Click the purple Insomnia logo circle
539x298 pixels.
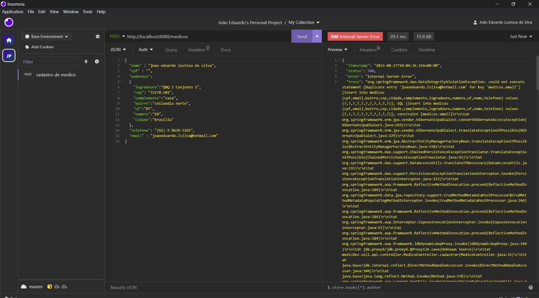point(9,22)
